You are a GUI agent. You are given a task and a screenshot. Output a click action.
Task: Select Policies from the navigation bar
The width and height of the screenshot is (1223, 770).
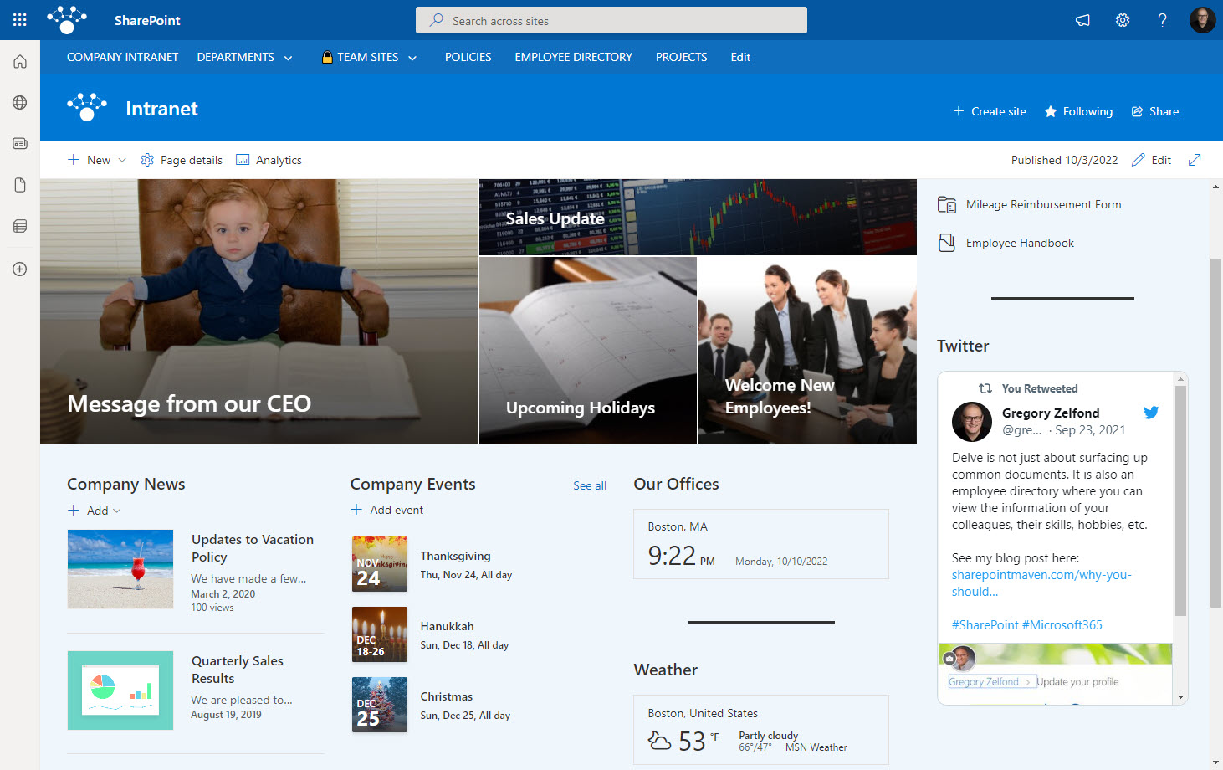tap(468, 57)
